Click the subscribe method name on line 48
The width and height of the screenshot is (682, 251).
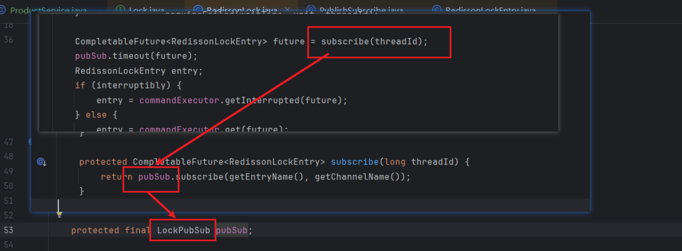coord(354,161)
